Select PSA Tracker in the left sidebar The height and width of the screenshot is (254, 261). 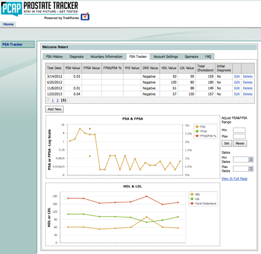tap(18, 45)
